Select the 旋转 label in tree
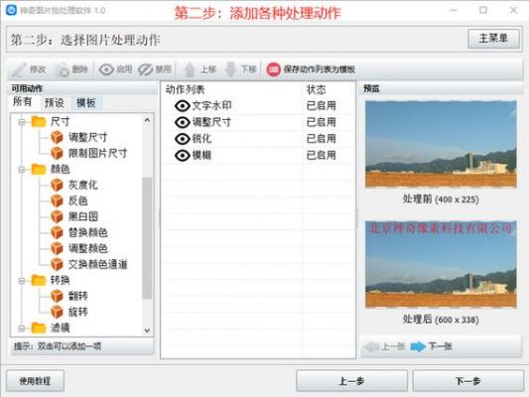This screenshot has width=529, height=397. coord(78,312)
